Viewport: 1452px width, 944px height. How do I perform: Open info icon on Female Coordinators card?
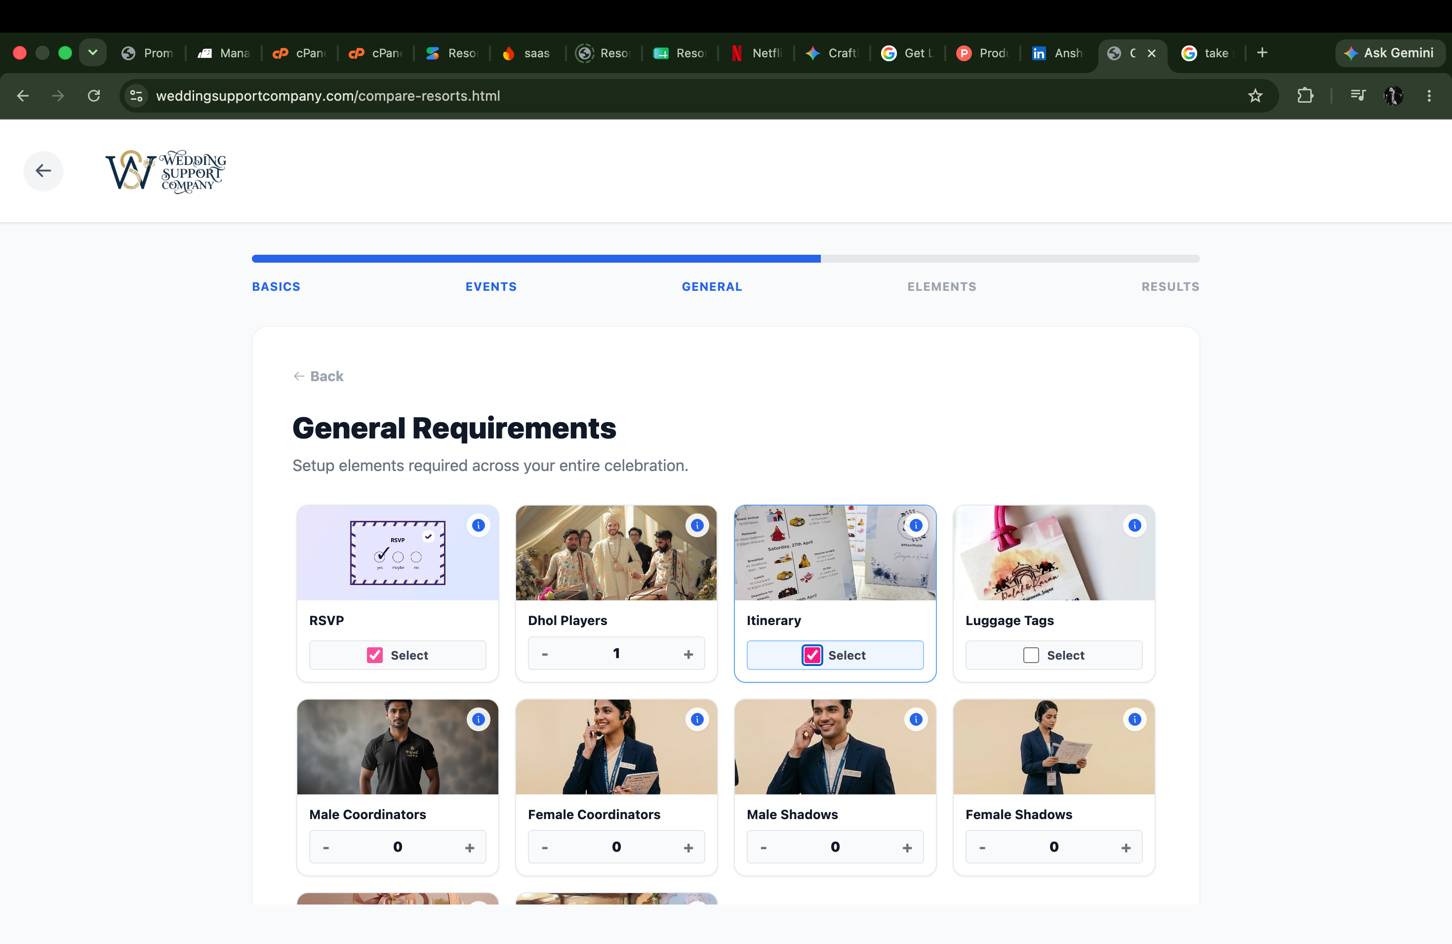coord(697,719)
